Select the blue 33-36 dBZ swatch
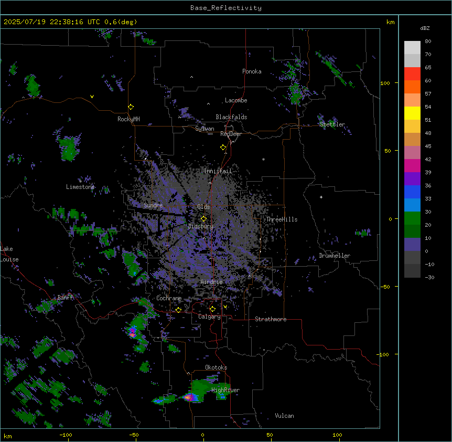 click(x=412, y=192)
